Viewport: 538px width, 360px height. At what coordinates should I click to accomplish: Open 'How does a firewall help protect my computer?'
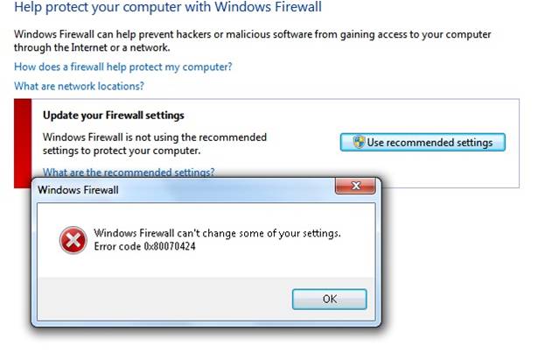click(123, 67)
